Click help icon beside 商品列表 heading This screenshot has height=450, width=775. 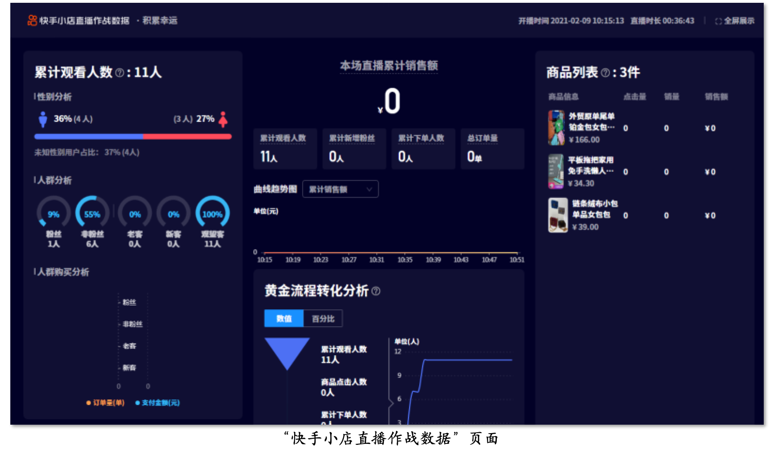coord(605,73)
